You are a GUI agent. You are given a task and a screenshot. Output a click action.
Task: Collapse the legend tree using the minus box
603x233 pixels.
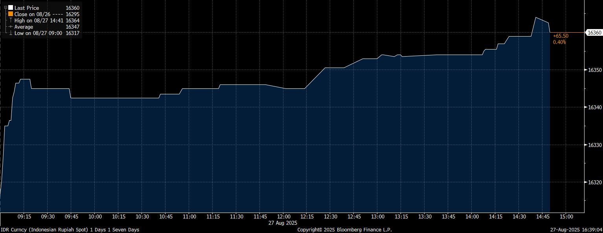click(x=6, y=7)
